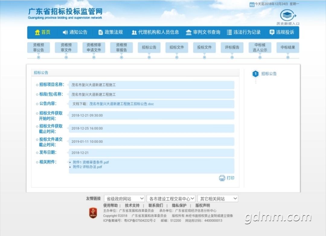Click the printer icon
Screen dimensions: 326x236
pyautogui.click(x=222, y=178)
